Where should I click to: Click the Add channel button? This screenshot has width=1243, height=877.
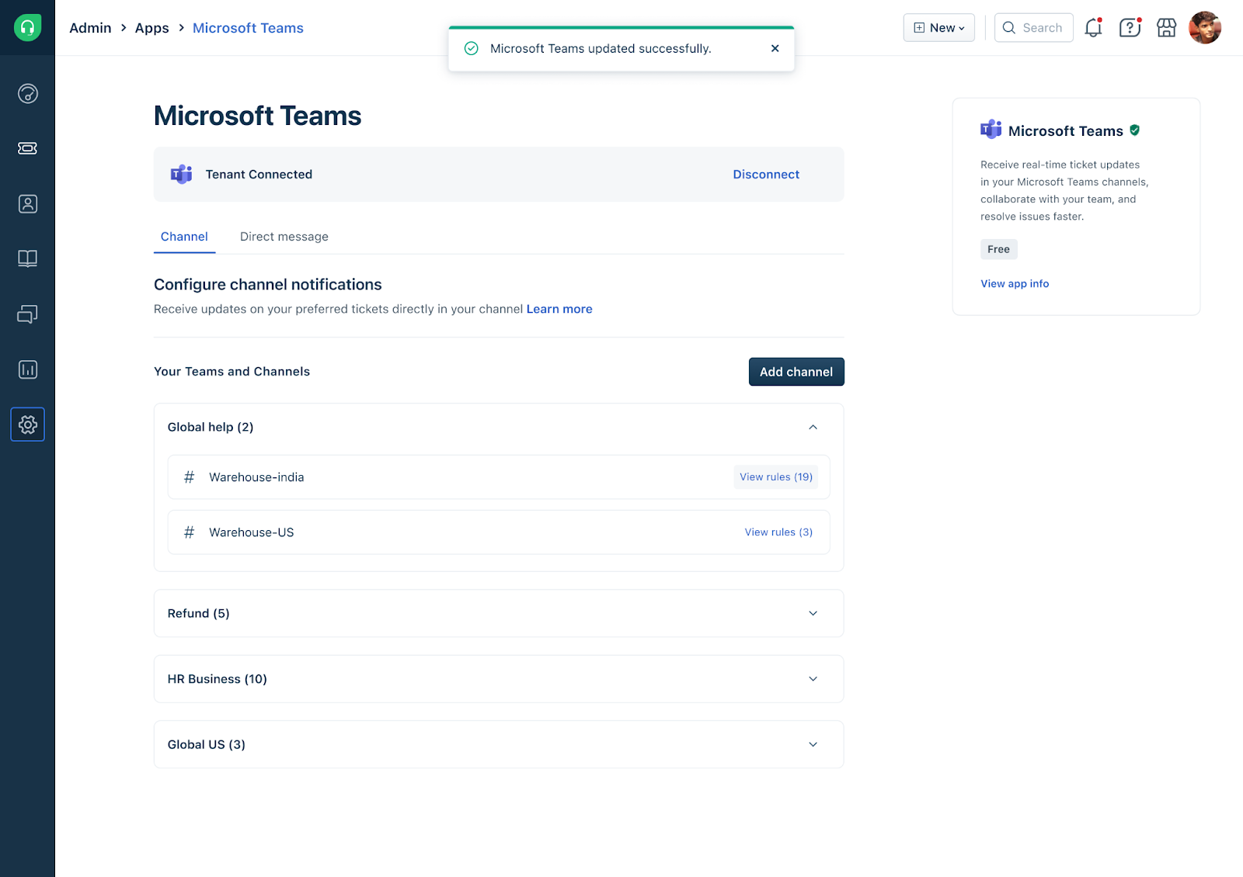click(796, 372)
